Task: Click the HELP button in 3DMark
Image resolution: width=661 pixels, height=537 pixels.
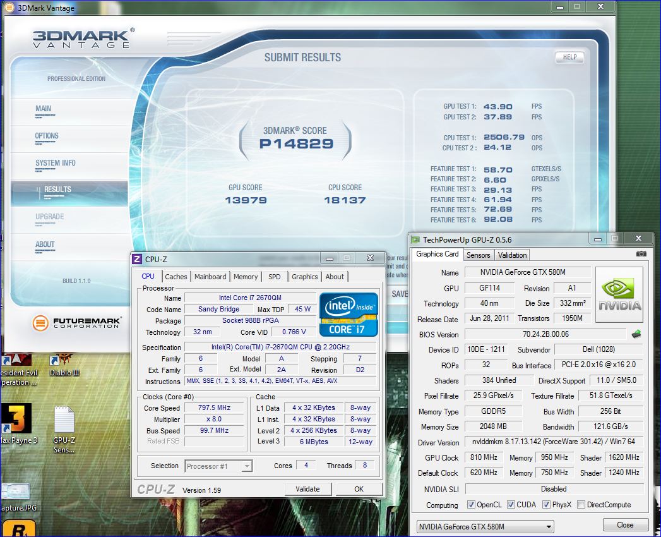Action: (x=569, y=57)
